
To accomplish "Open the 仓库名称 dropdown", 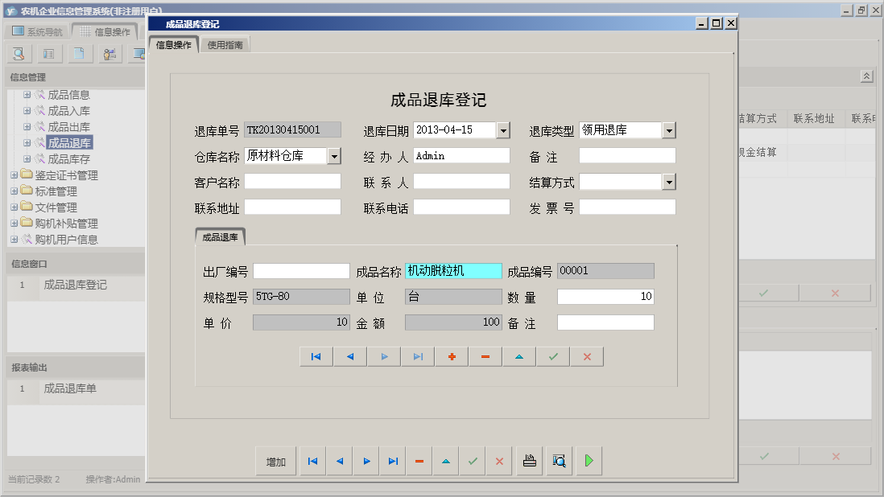I will 334,155.
